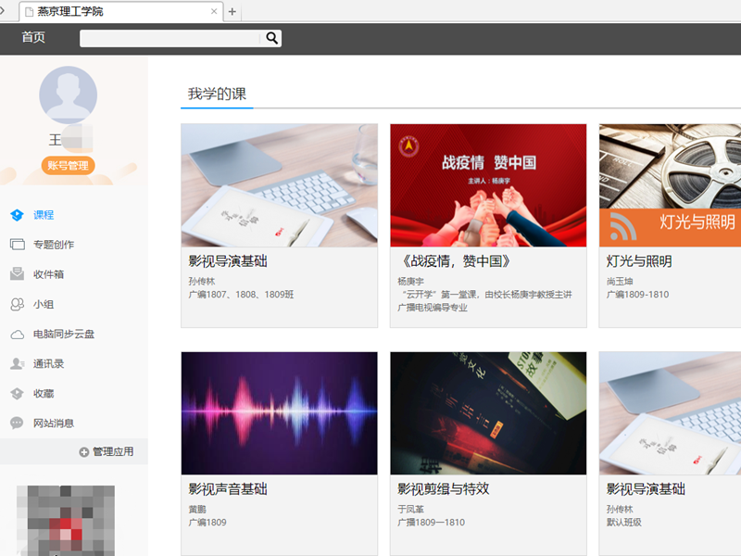Click the 影视剪辑与特效 course cover image
Screen dimensions: 741x556
(x=488, y=413)
